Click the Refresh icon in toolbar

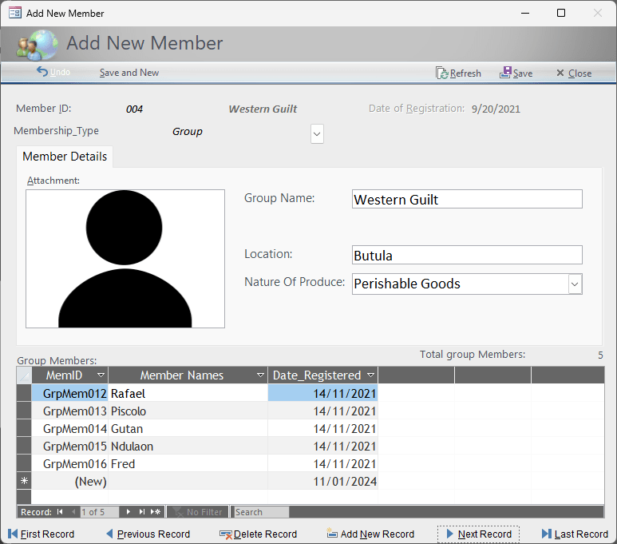(x=442, y=73)
